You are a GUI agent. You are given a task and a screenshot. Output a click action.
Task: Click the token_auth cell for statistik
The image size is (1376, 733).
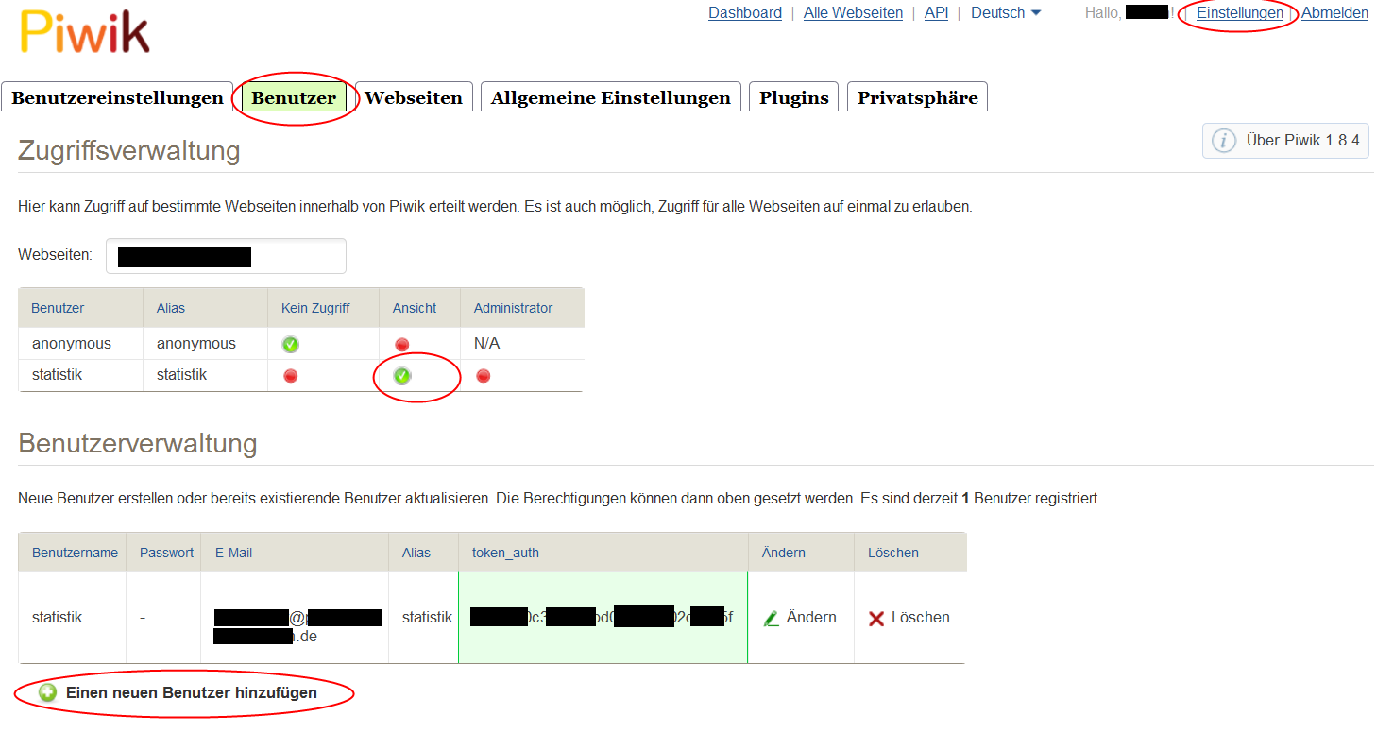click(x=603, y=618)
